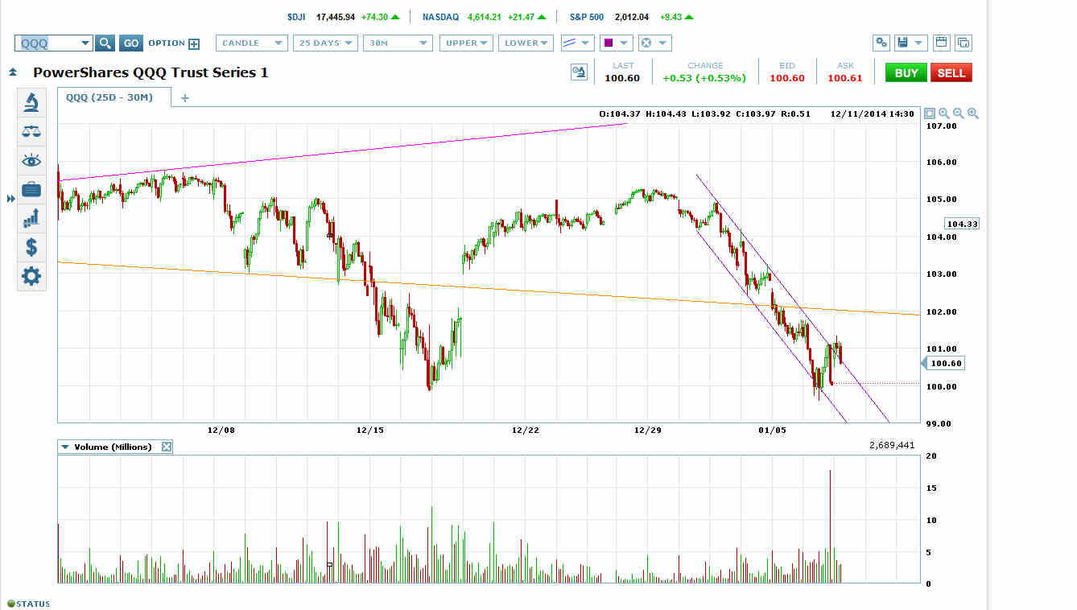
Task: Open the symbol field dropdown arrow
Action: (85, 43)
